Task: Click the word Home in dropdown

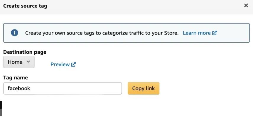Action: pos(15,62)
